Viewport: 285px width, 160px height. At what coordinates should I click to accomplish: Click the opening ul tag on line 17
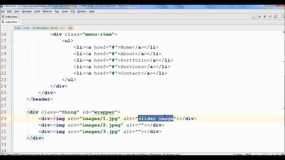68,41
